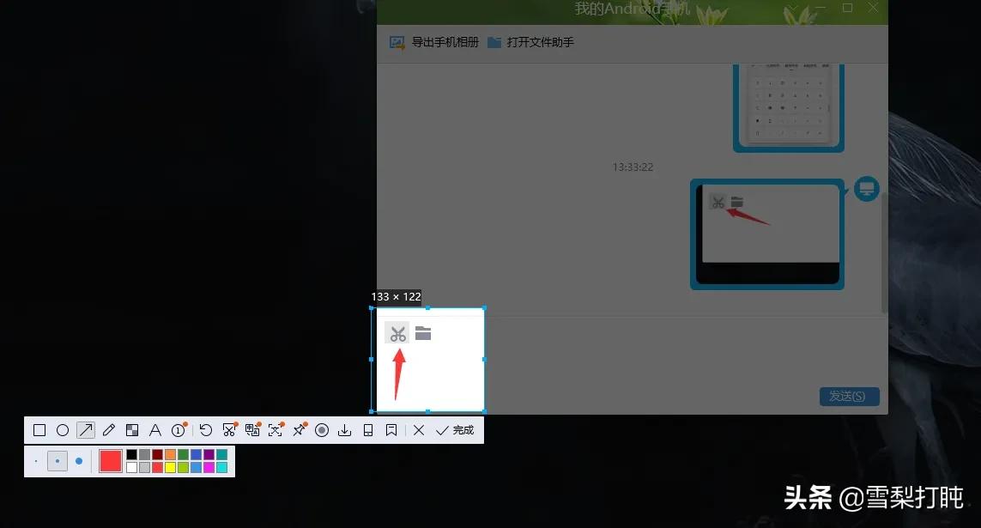The image size is (981, 528).
Task: Pin the screenshot to the screen
Action: 298,430
